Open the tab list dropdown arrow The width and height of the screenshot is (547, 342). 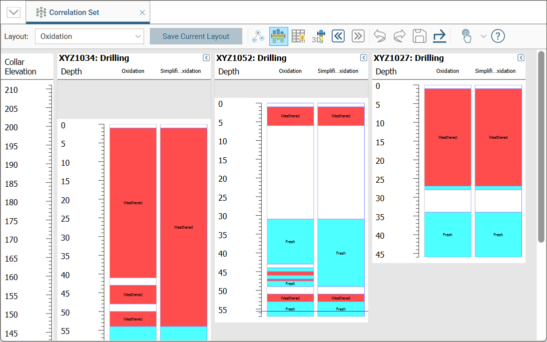pos(13,12)
